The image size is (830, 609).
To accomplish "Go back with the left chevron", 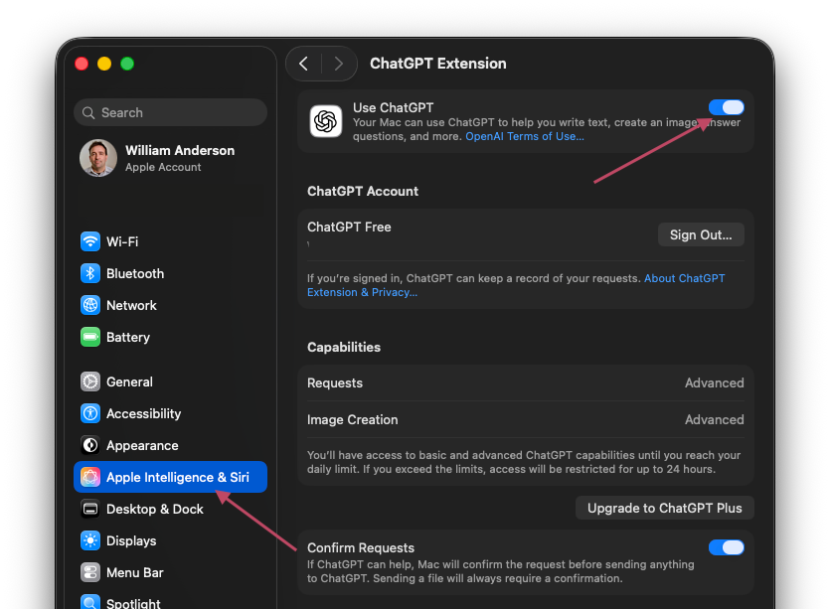I will pyautogui.click(x=303, y=64).
